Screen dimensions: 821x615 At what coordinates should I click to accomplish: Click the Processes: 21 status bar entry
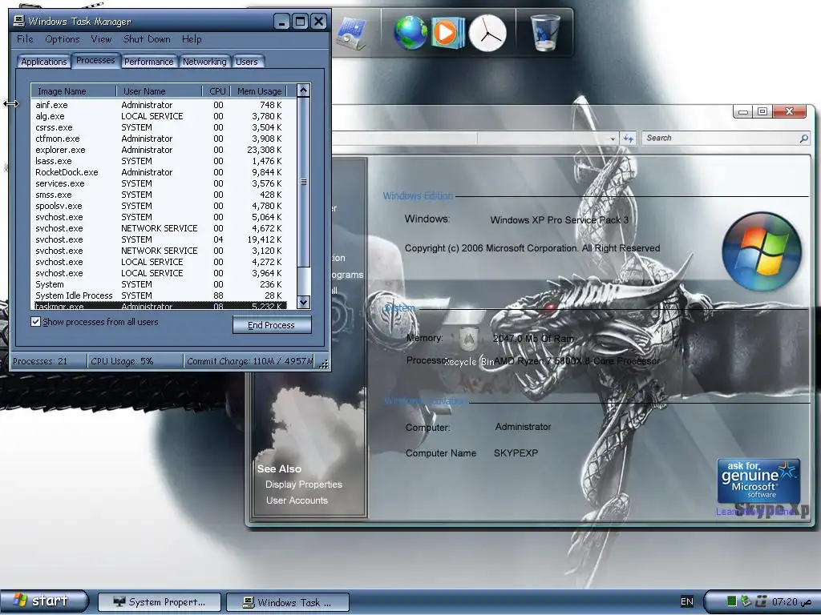pos(49,361)
